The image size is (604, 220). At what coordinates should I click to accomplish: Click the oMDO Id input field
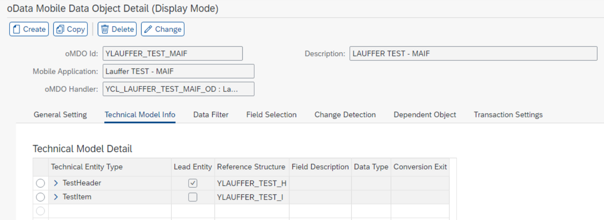pyautogui.click(x=172, y=54)
